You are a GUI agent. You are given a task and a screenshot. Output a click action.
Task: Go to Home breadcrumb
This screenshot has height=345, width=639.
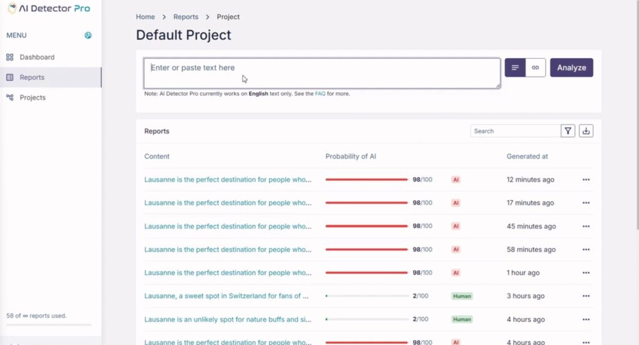[145, 17]
